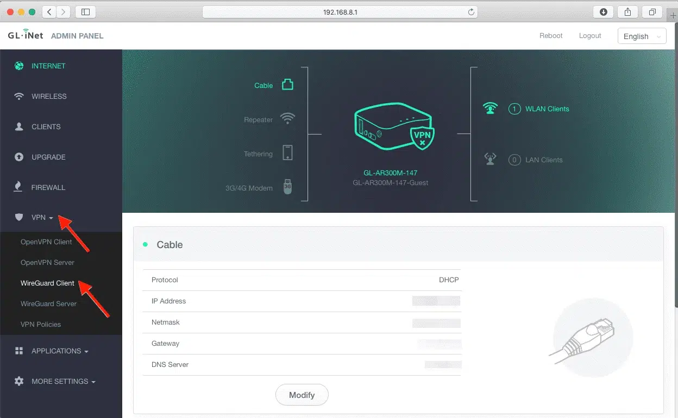Click the 3G/4G Modem USB icon
This screenshot has height=418, width=678.
pos(287,187)
